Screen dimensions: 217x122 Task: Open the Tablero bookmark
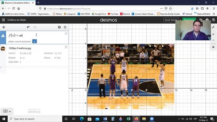(57, 14)
